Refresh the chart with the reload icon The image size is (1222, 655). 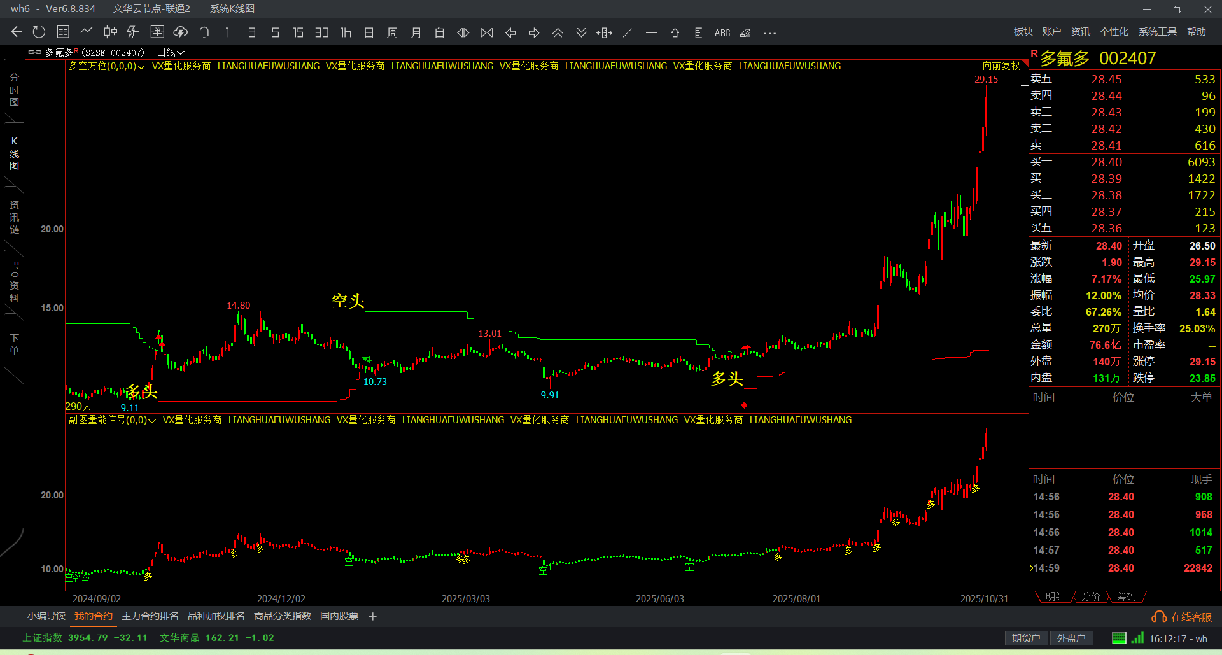(x=39, y=32)
